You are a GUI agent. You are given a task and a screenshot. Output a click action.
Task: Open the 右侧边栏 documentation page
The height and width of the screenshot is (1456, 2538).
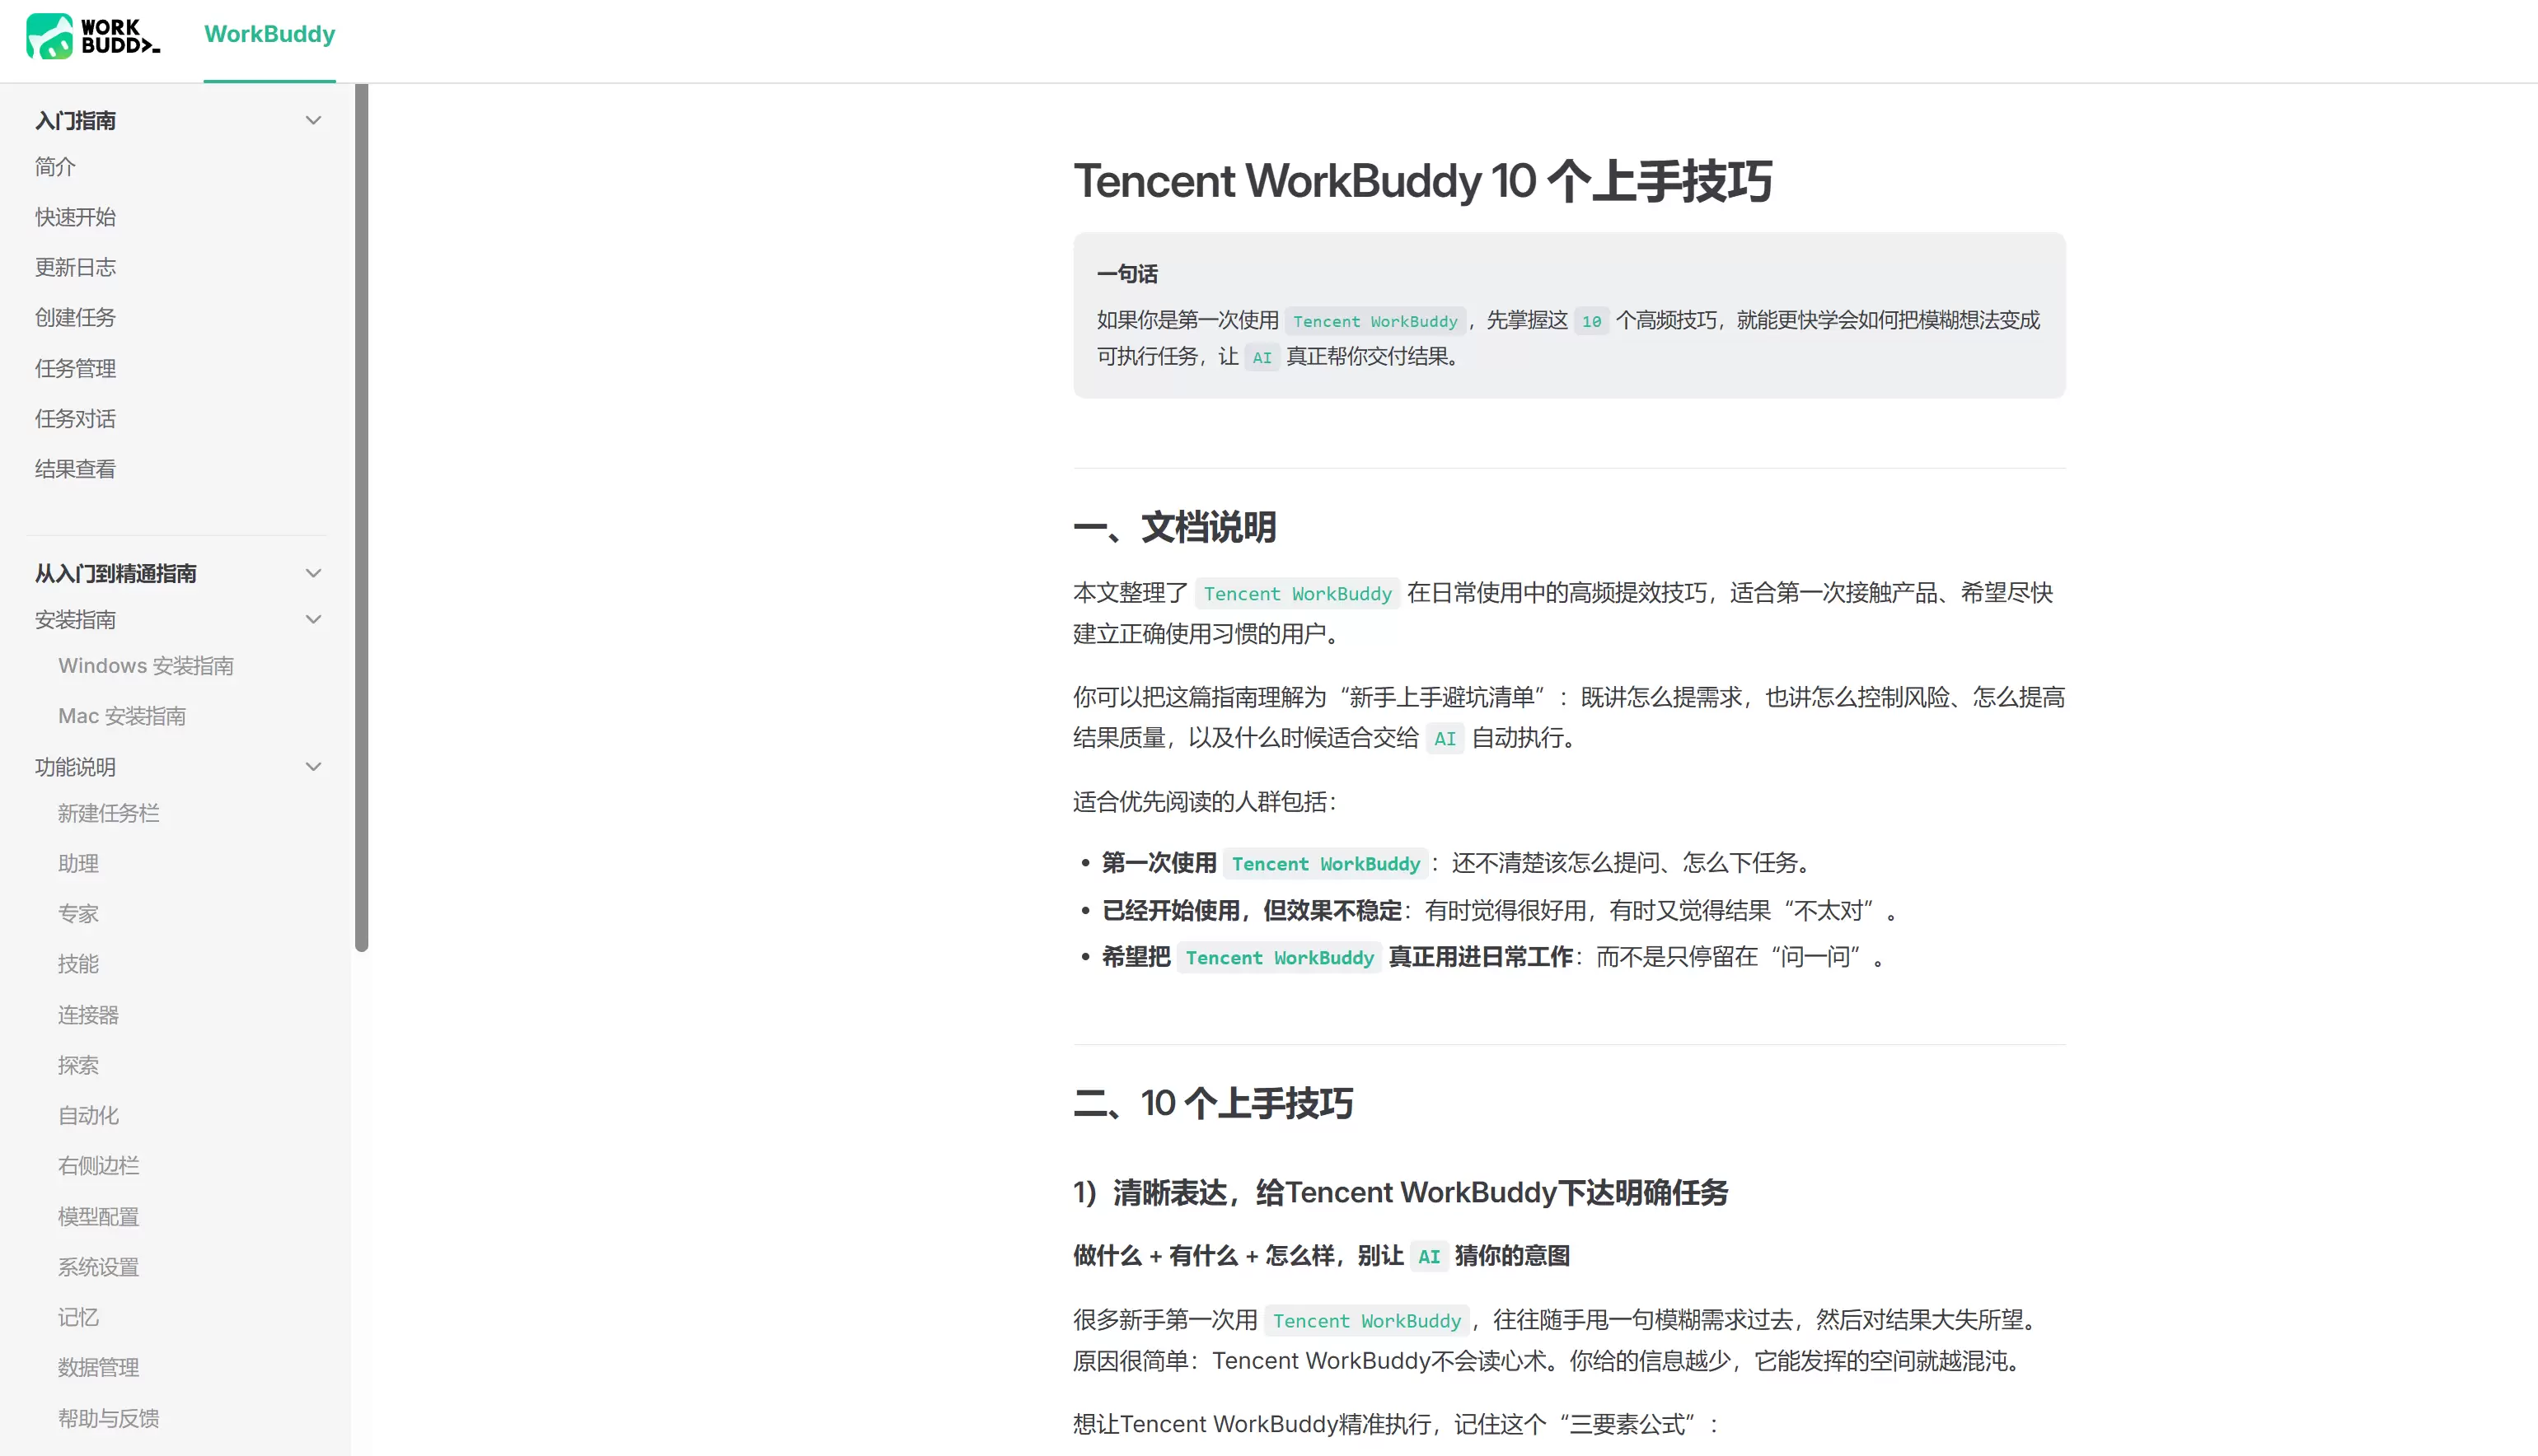tap(98, 1166)
